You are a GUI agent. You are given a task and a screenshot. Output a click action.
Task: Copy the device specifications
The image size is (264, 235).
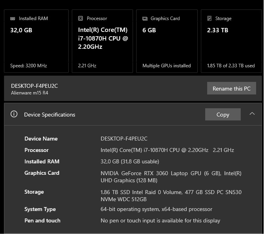pos(223,115)
